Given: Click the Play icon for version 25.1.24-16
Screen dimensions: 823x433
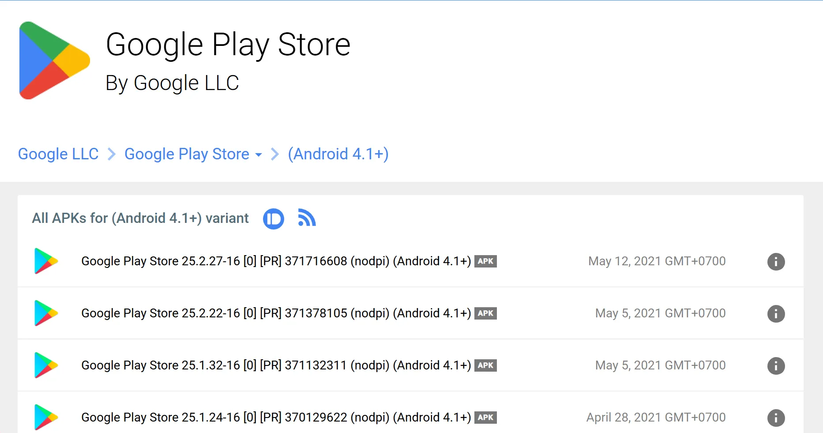Looking at the screenshot, I should click(x=46, y=418).
